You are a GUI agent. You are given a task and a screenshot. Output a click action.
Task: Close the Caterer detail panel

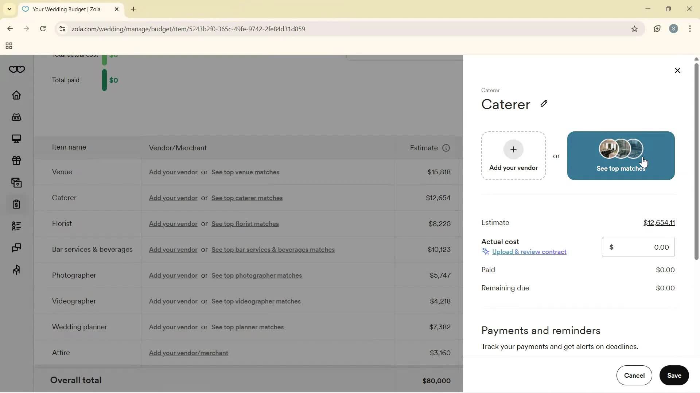pyautogui.click(x=678, y=70)
